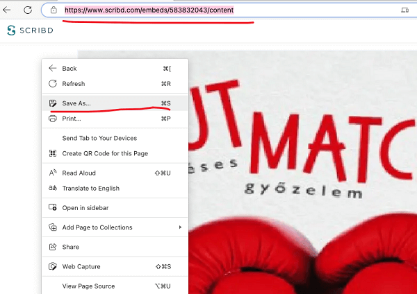Click the Scribd URL in the address bar

[x=149, y=10]
